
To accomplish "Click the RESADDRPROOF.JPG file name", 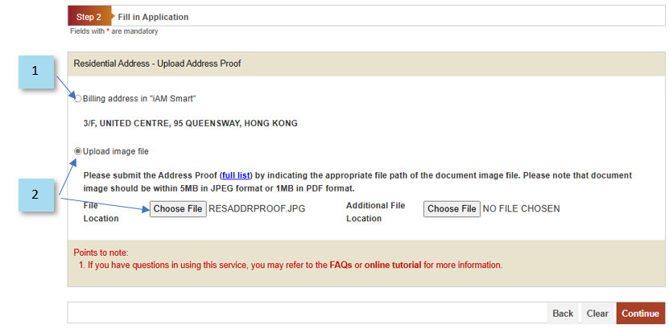I will coord(257,209).
